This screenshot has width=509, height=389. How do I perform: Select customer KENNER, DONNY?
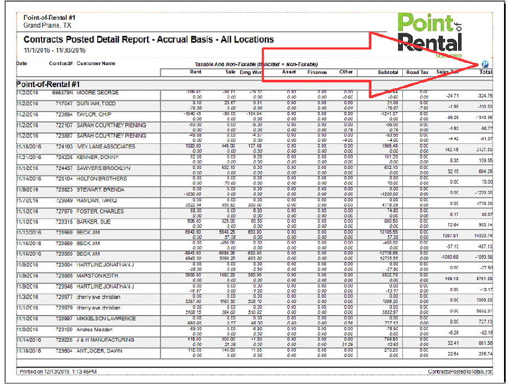tap(97, 157)
